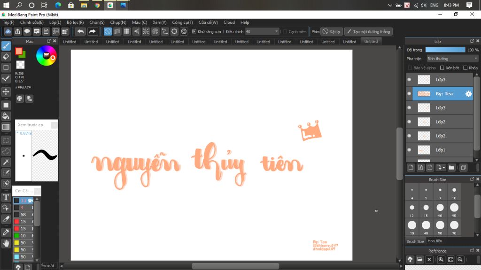The width and height of the screenshot is (481, 270).
Task: Hide the top Lớp3 layer
Action: pos(409,80)
